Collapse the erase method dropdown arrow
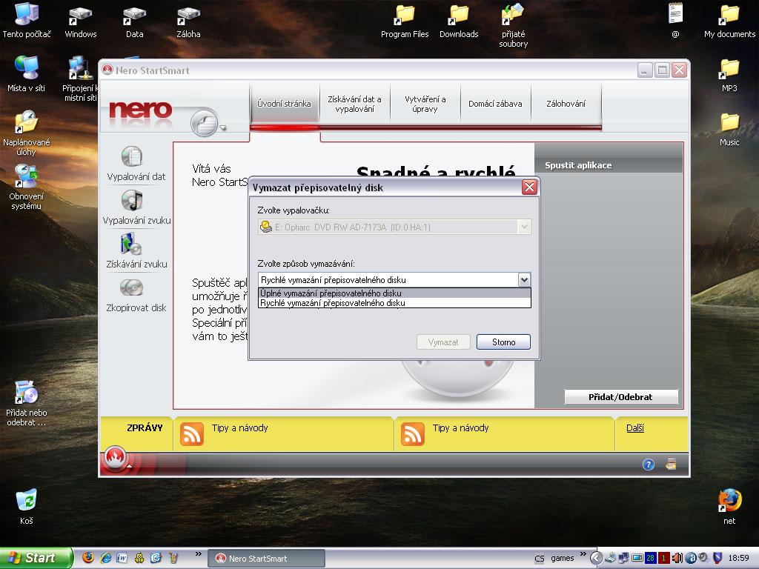Viewport: 759px width, 569px height. pos(524,279)
